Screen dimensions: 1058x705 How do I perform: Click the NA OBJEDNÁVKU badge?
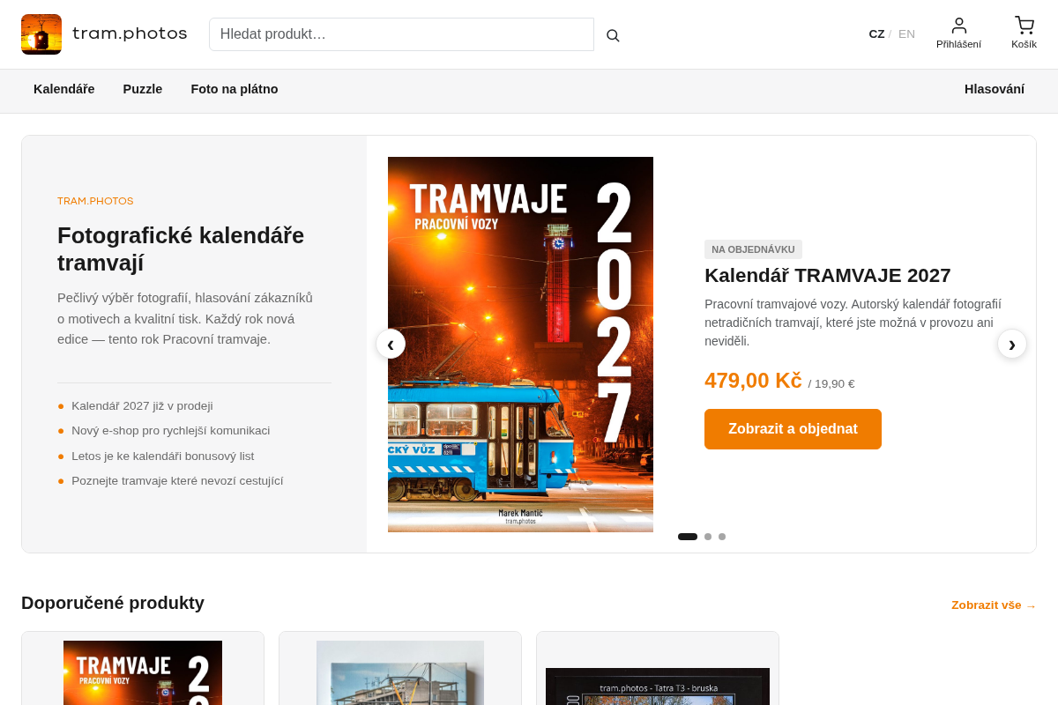point(753,249)
